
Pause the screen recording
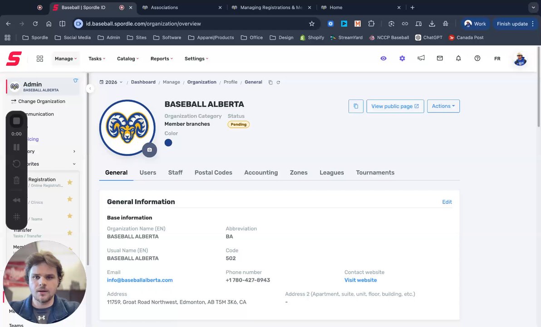coord(16,147)
